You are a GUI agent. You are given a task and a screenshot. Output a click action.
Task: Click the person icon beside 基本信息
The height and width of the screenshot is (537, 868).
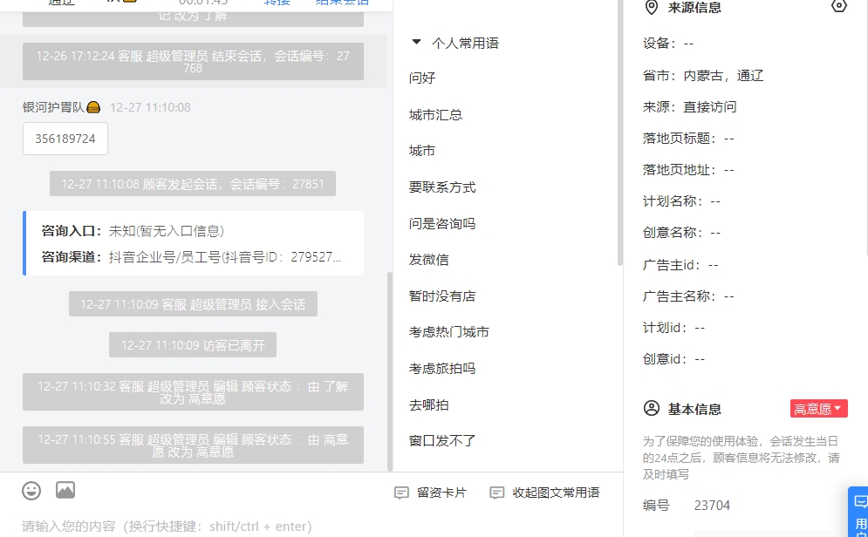pos(652,408)
